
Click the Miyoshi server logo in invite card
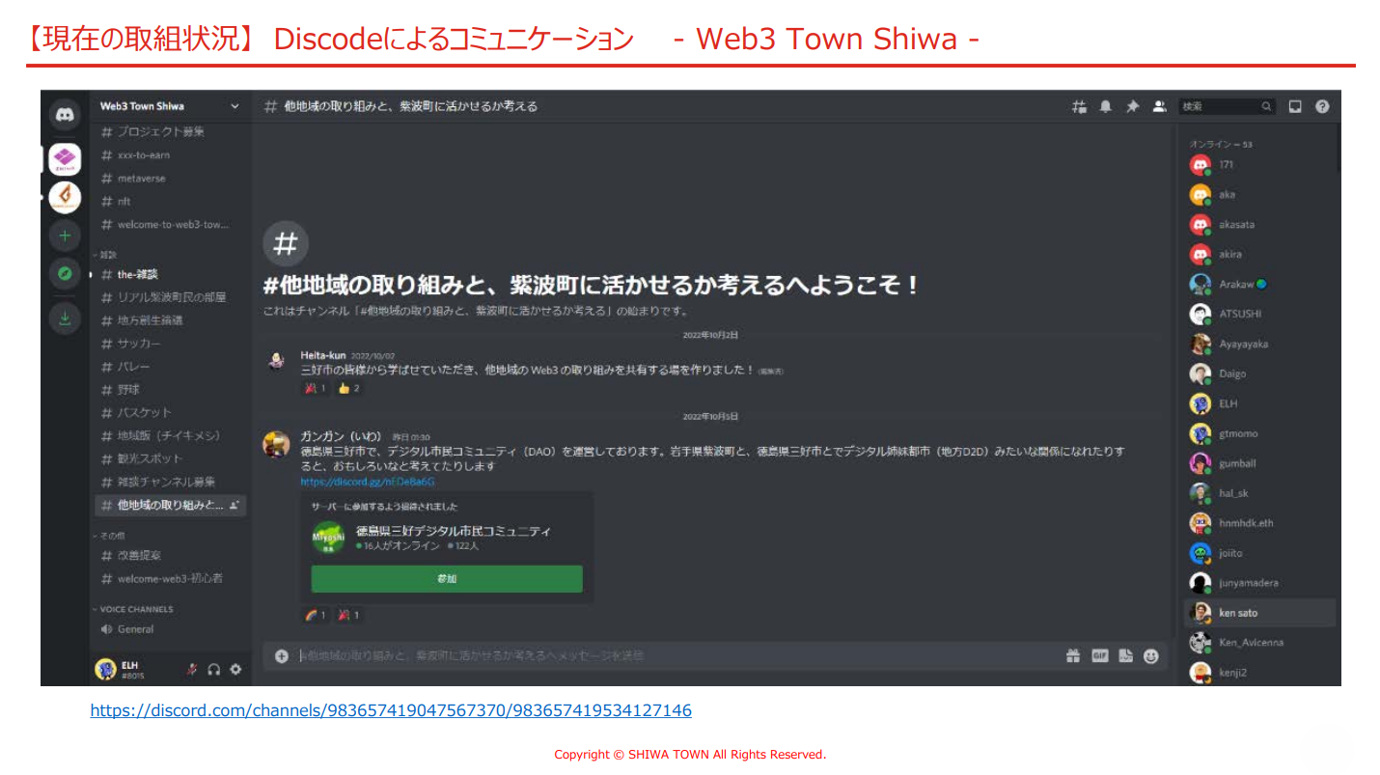[328, 538]
